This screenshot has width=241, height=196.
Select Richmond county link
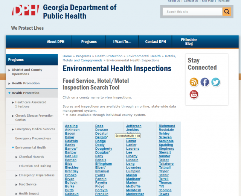167,126
